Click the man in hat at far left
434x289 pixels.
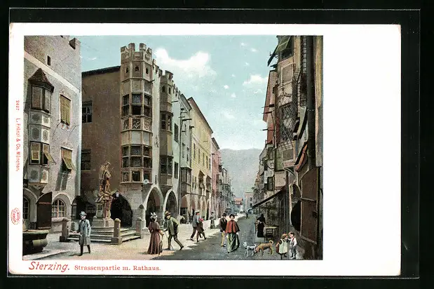[x=84, y=233]
